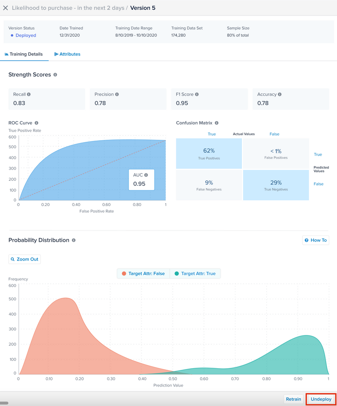Click the Deployed version status link
The width and height of the screenshot is (337, 406).
(25, 35)
